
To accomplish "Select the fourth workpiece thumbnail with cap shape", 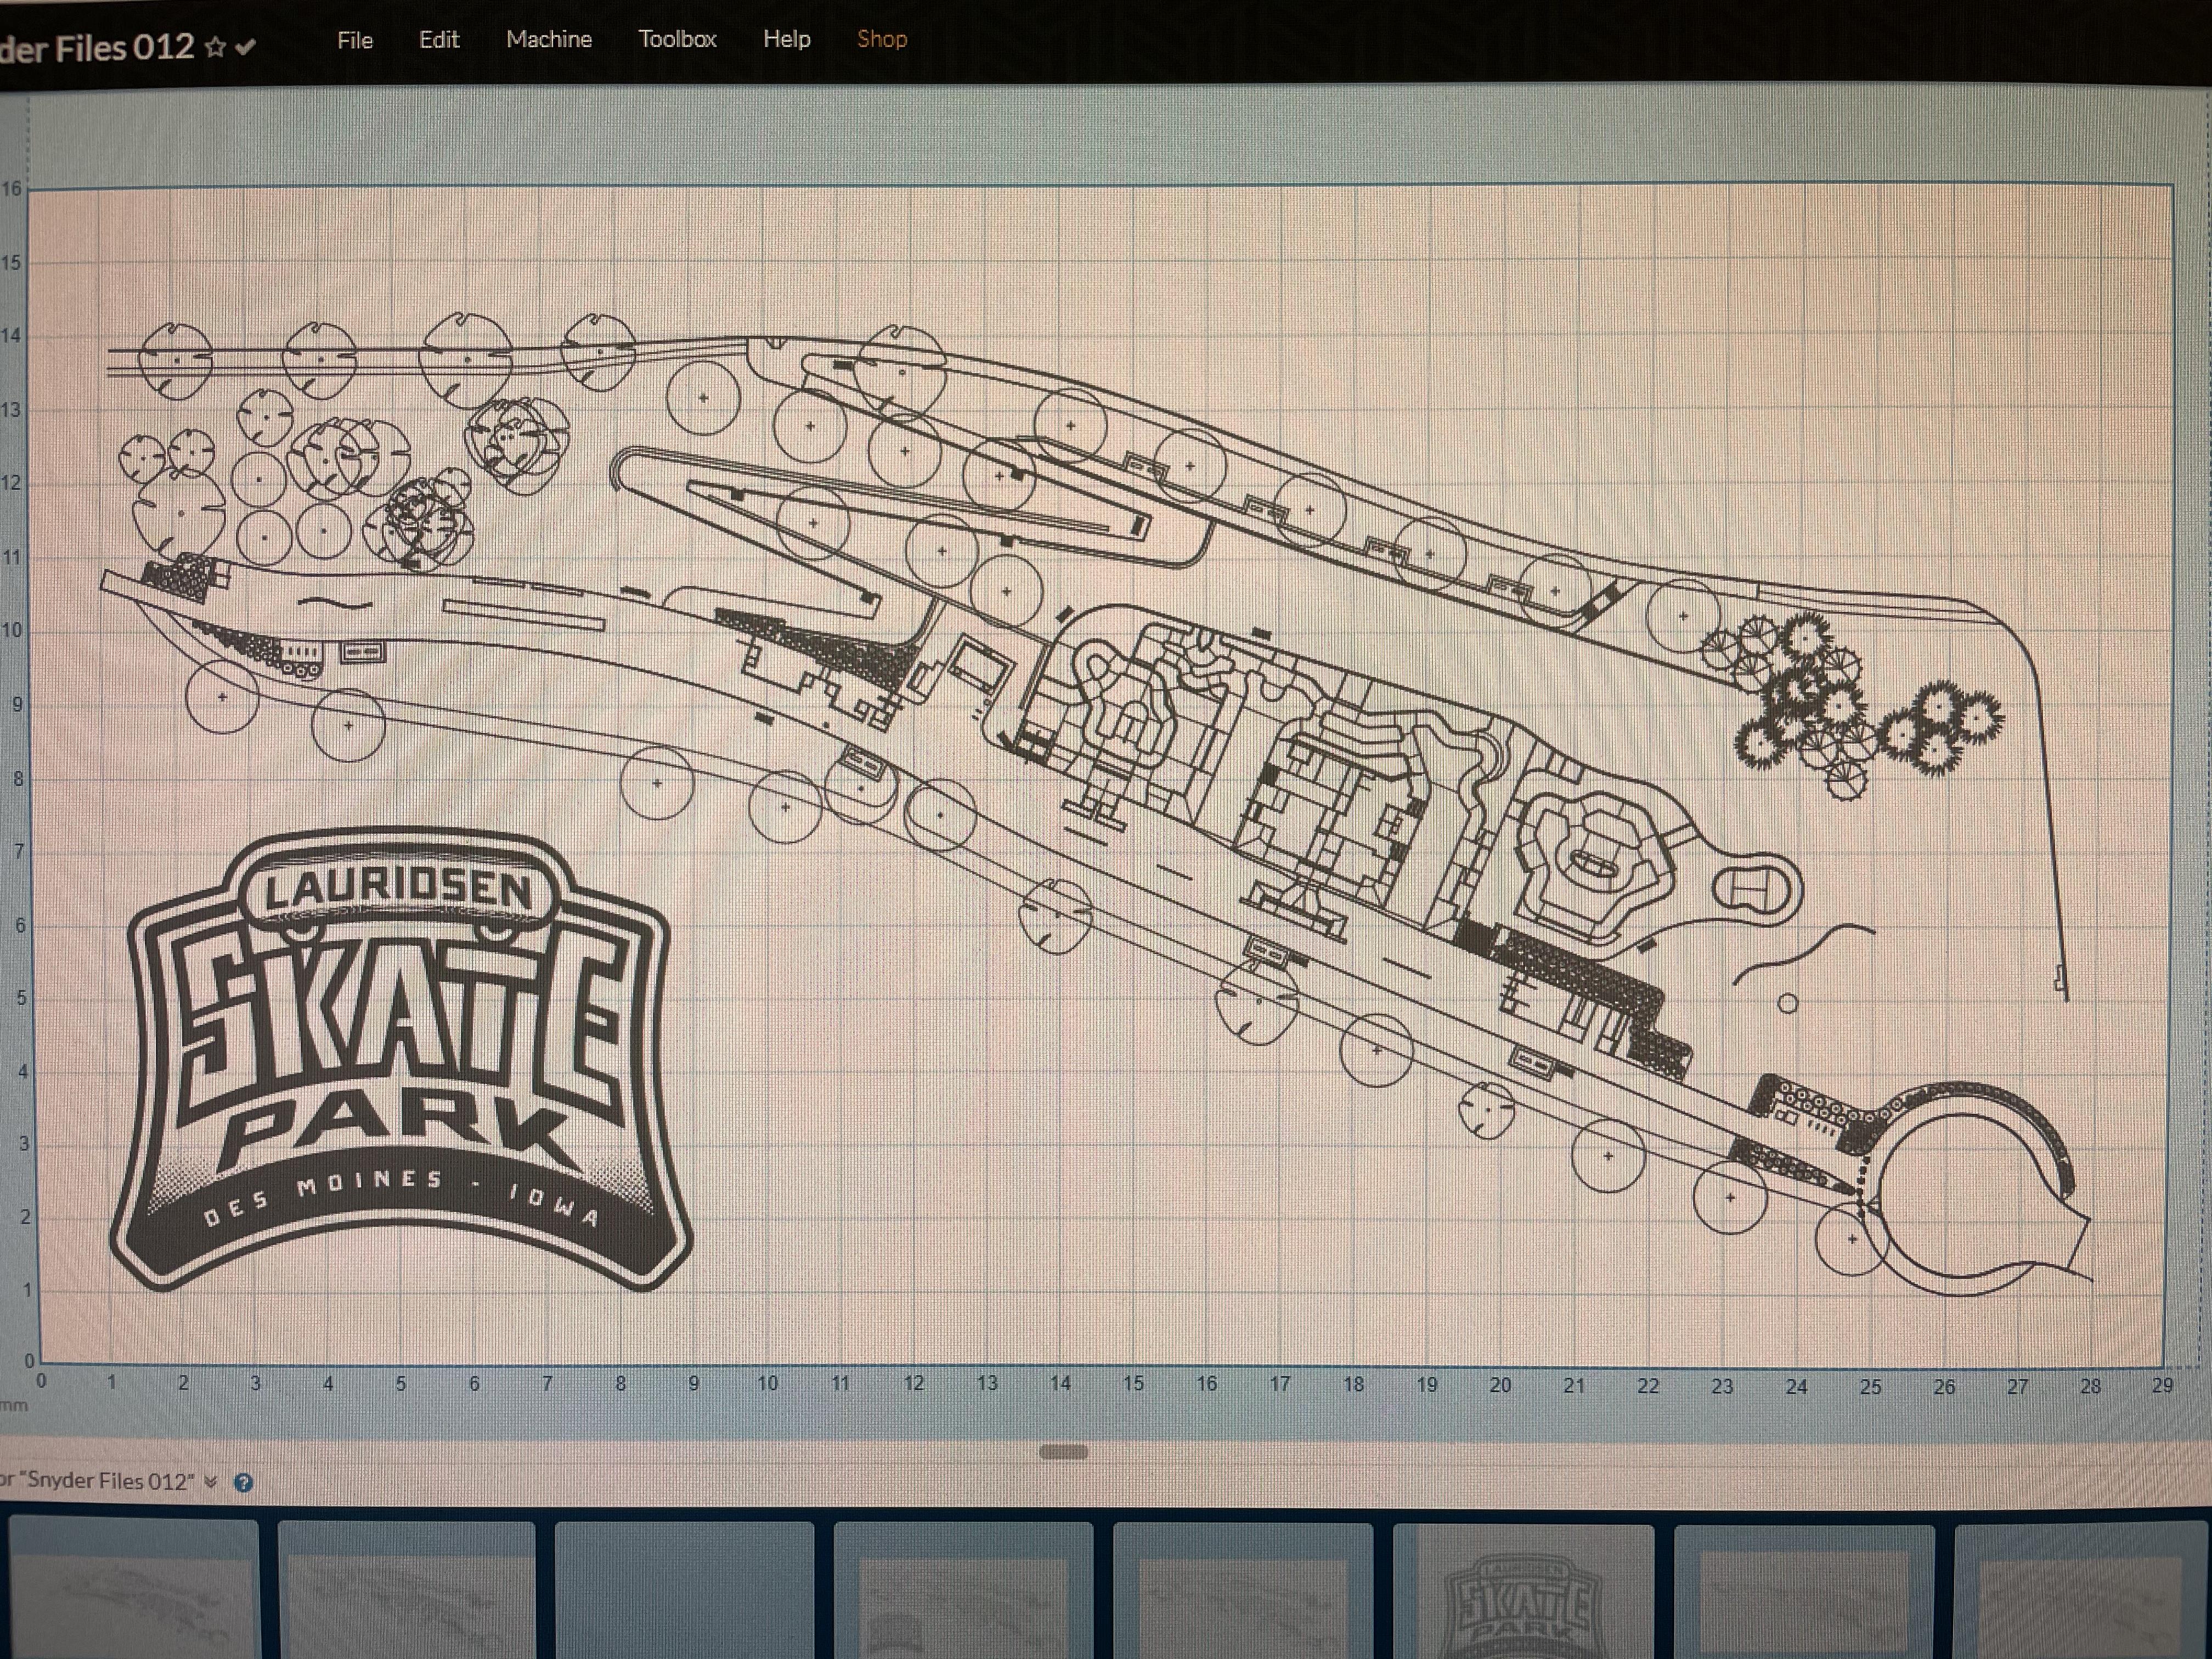I will 963,1590.
